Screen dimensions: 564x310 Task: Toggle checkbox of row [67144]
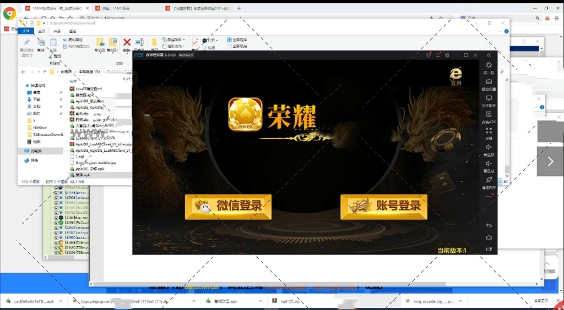point(56,193)
